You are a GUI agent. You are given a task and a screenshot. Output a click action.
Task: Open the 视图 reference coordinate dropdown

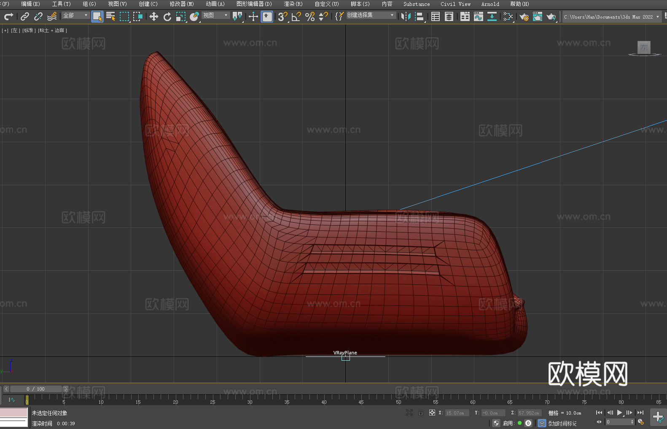pyautogui.click(x=215, y=15)
